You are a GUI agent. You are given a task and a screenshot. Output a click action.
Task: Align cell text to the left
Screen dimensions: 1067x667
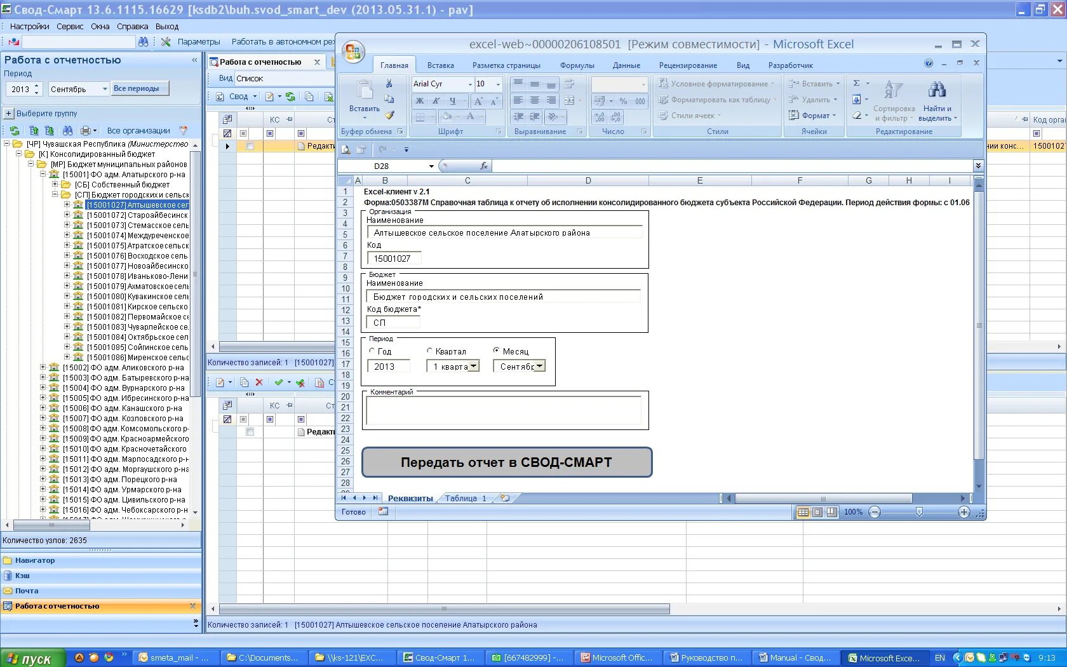(518, 100)
